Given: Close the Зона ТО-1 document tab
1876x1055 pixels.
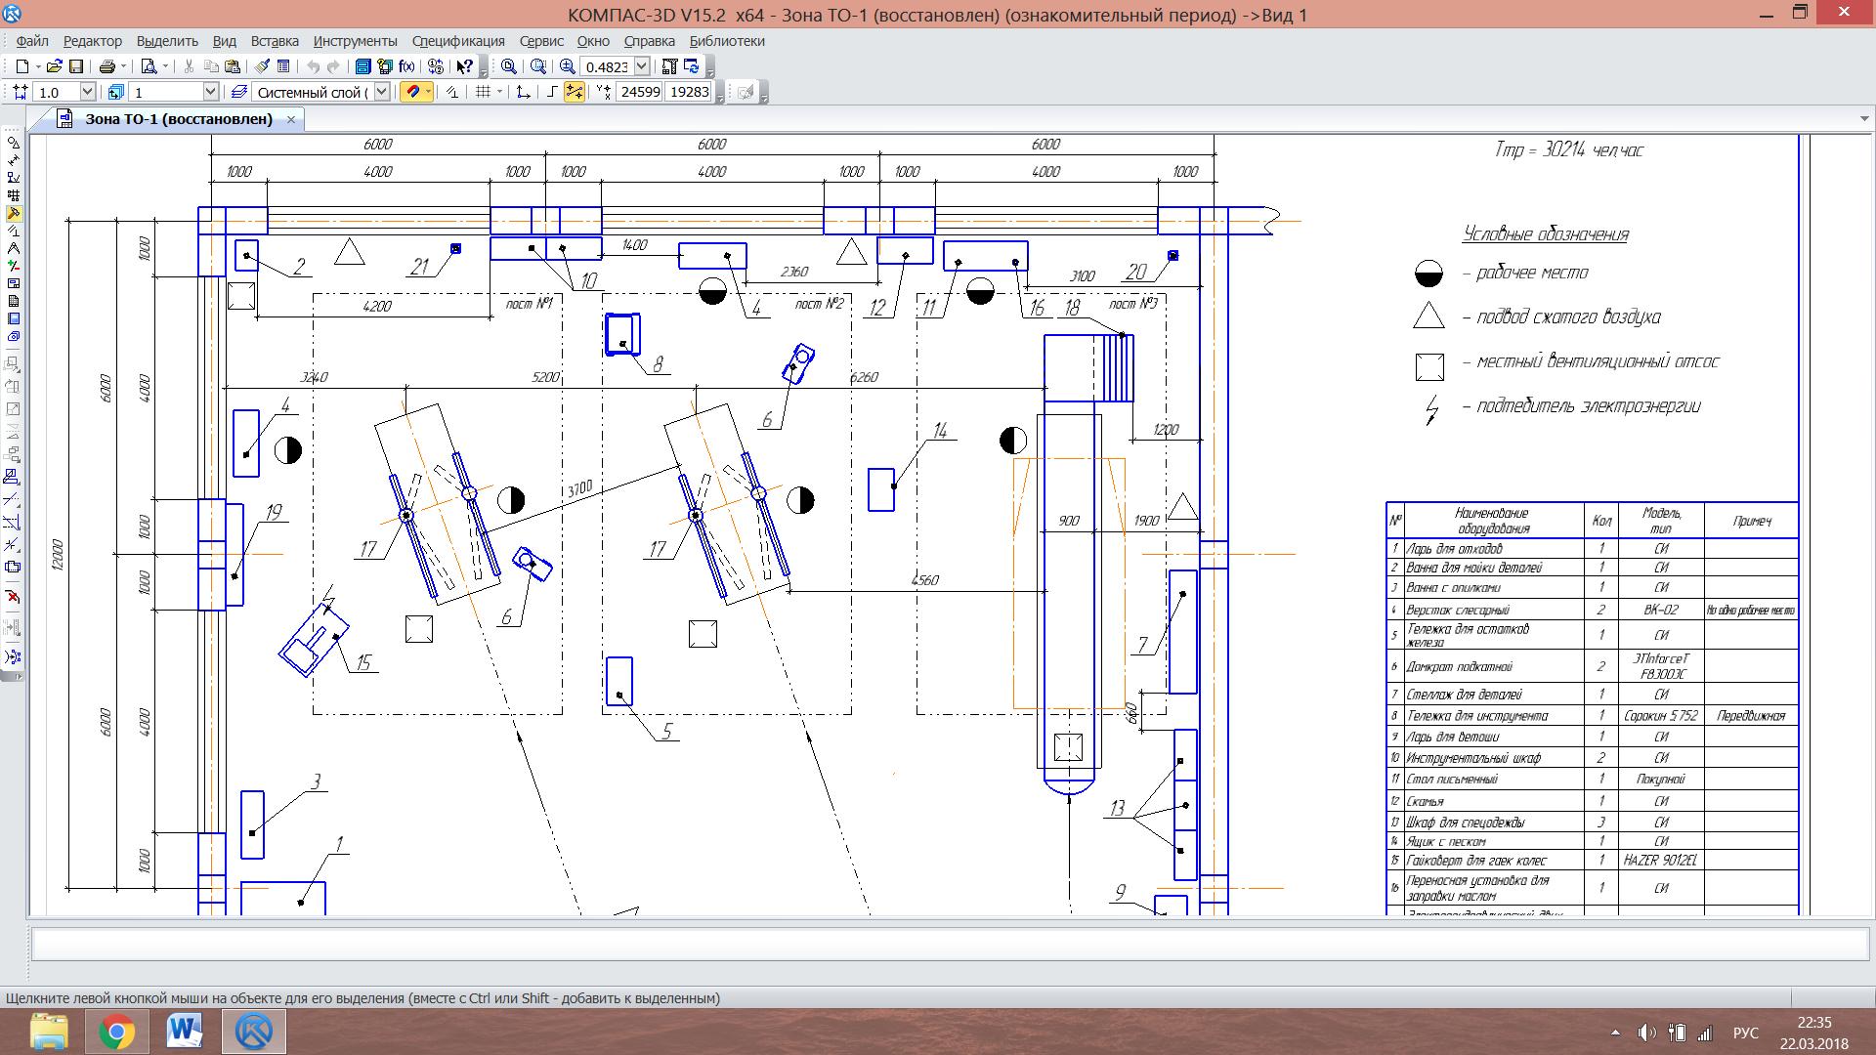Looking at the screenshot, I should (x=291, y=119).
